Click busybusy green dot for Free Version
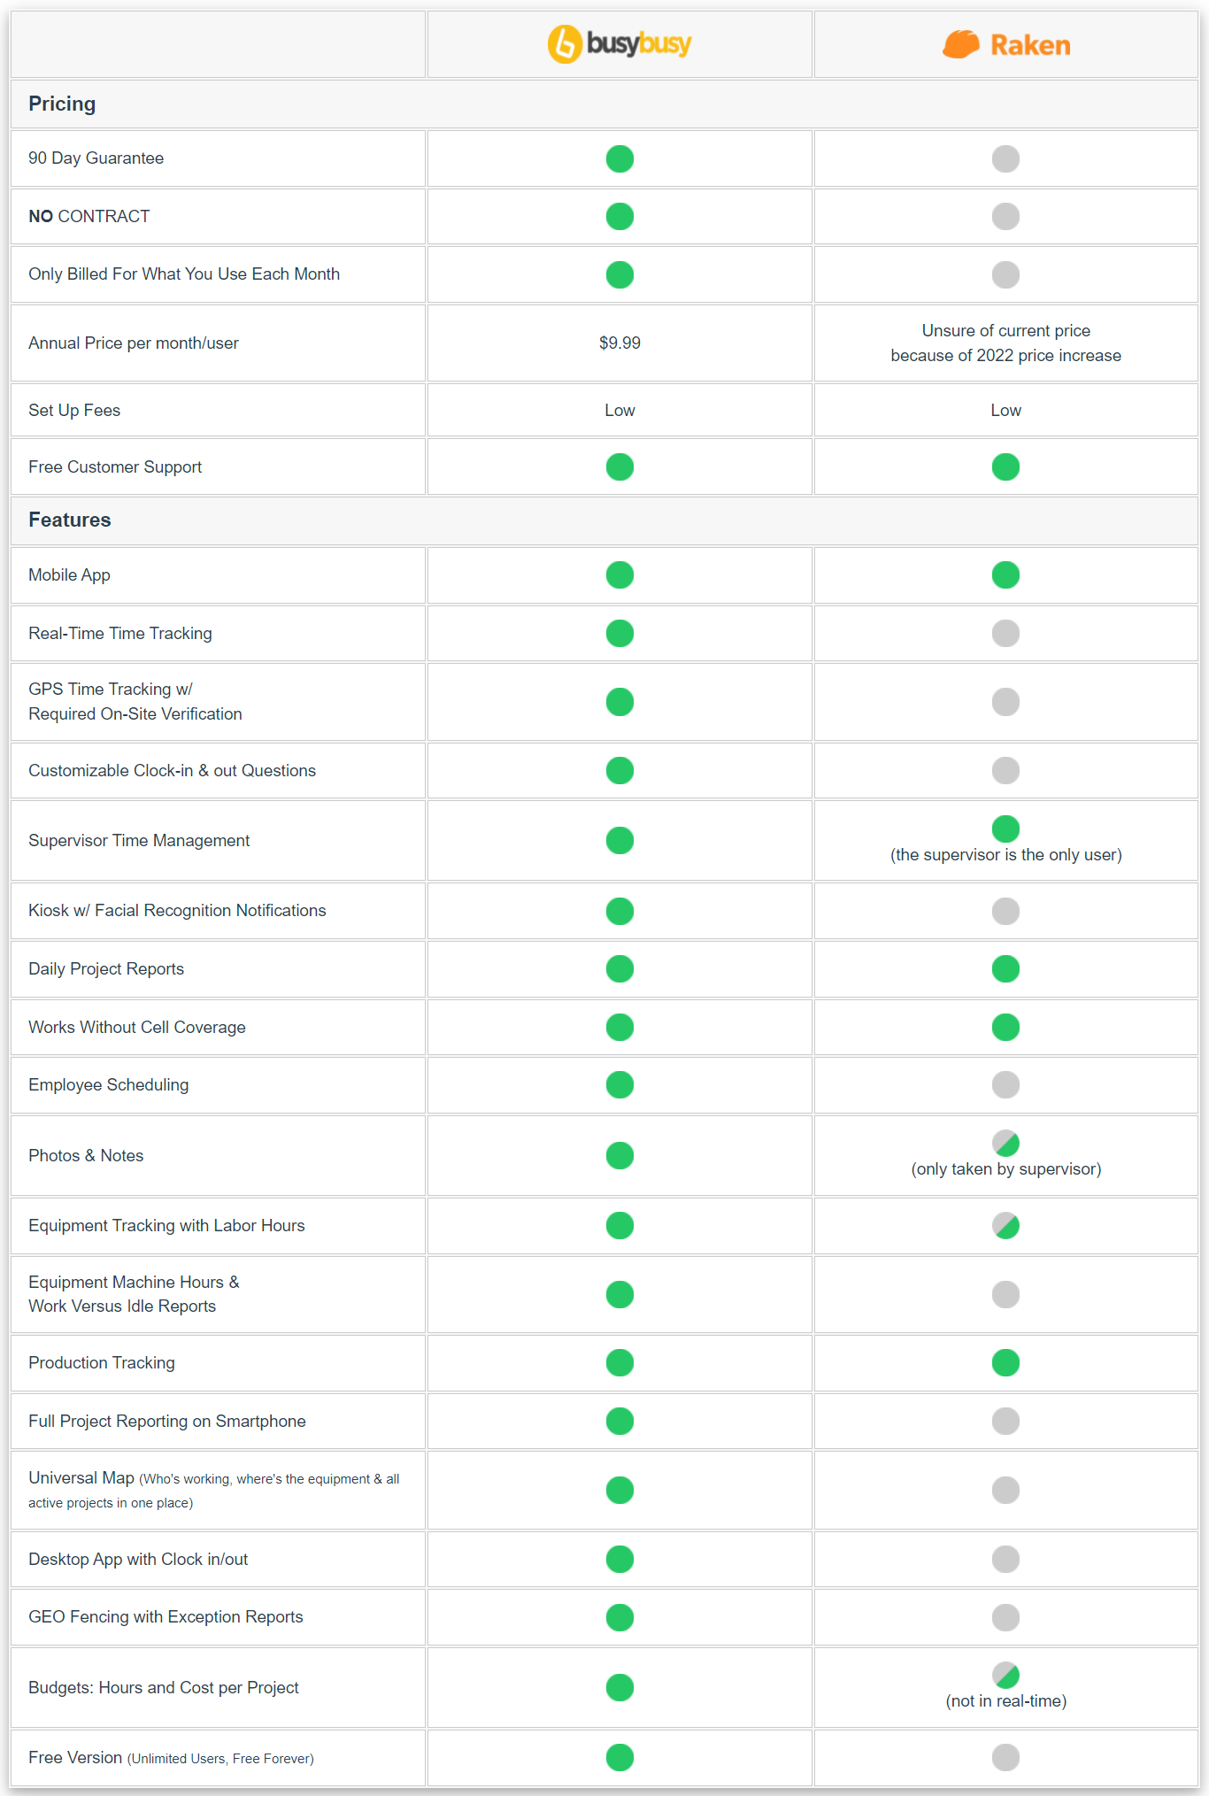Image resolution: width=1209 pixels, height=1796 pixels. click(620, 1757)
